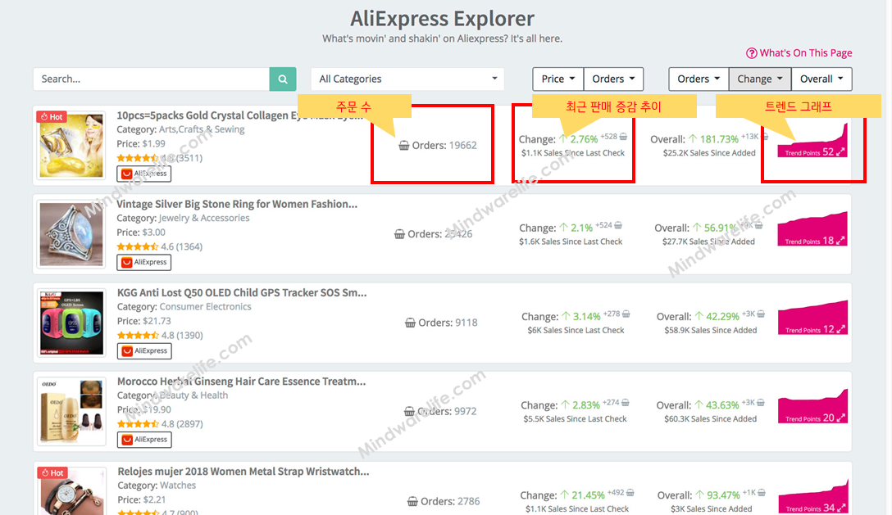Click the Change 21.45% value

588,495
